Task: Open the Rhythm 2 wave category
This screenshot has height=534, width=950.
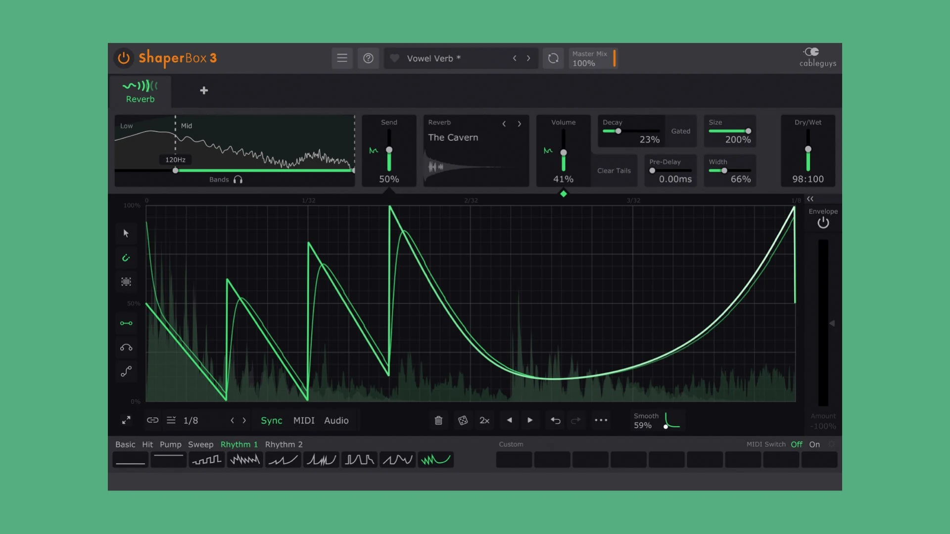Action: click(x=284, y=445)
